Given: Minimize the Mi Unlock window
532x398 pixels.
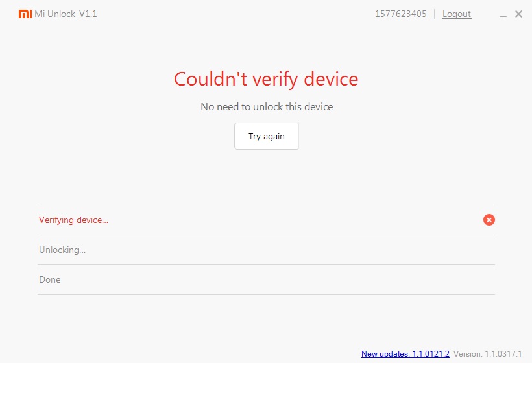Looking at the screenshot, I should pyautogui.click(x=504, y=14).
